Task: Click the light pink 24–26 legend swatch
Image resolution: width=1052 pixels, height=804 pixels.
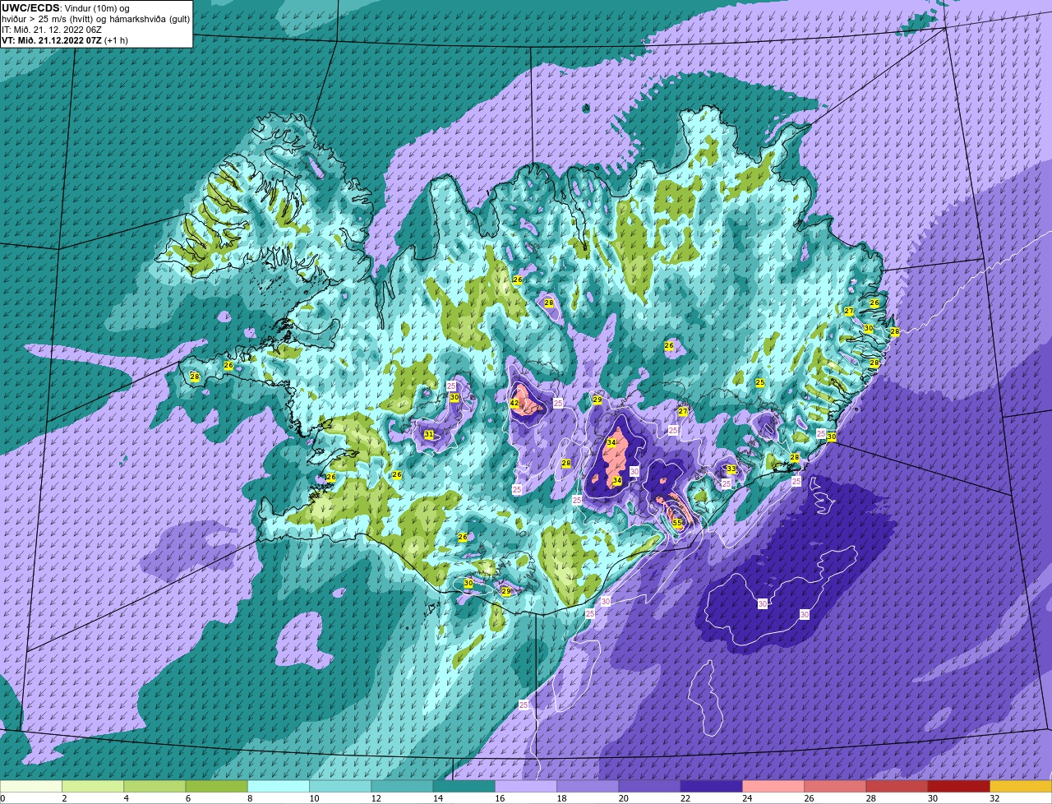Action: (773, 787)
